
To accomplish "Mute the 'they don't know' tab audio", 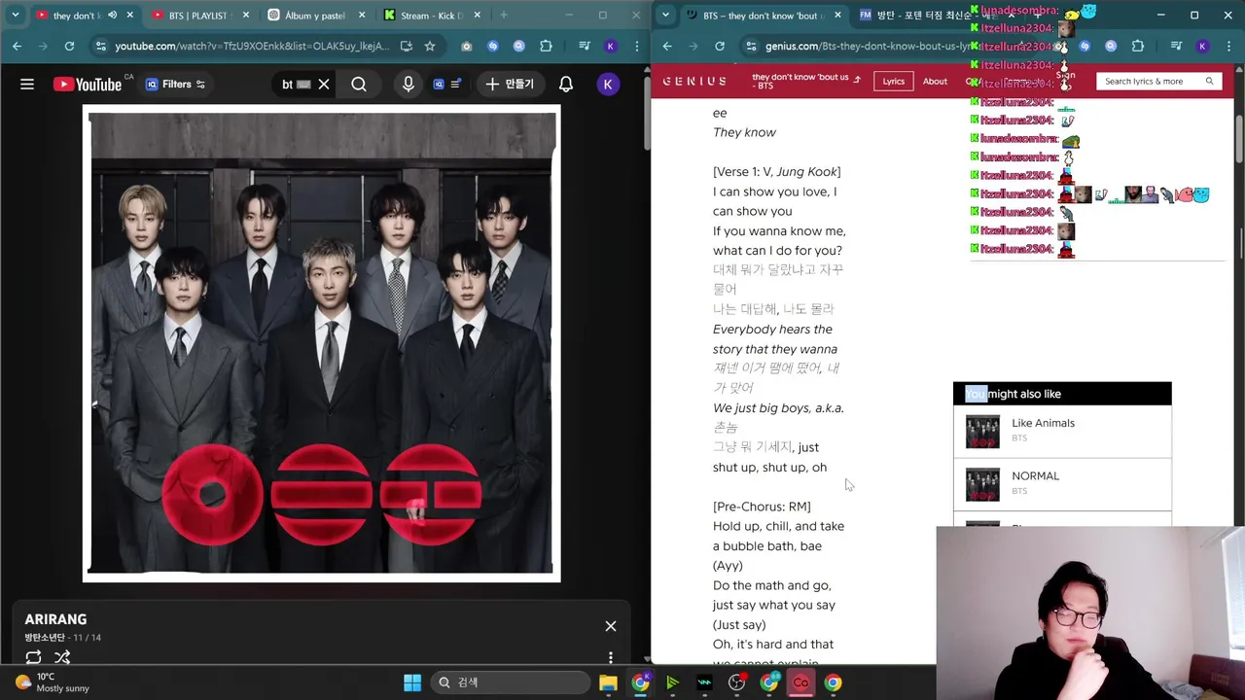I will click(113, 16).
